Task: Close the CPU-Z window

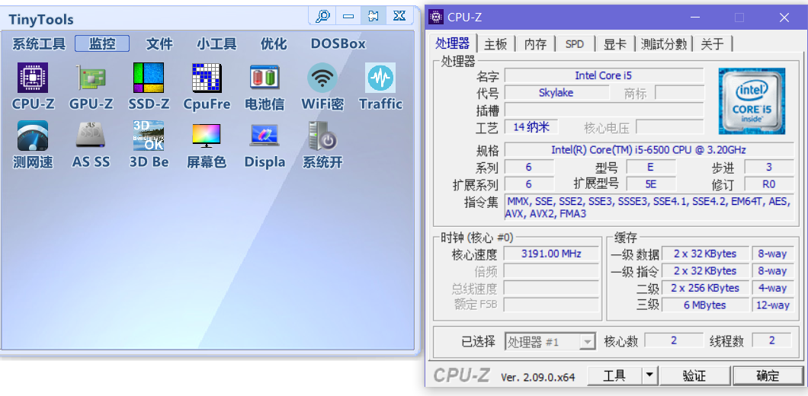Action: point(784,18)
